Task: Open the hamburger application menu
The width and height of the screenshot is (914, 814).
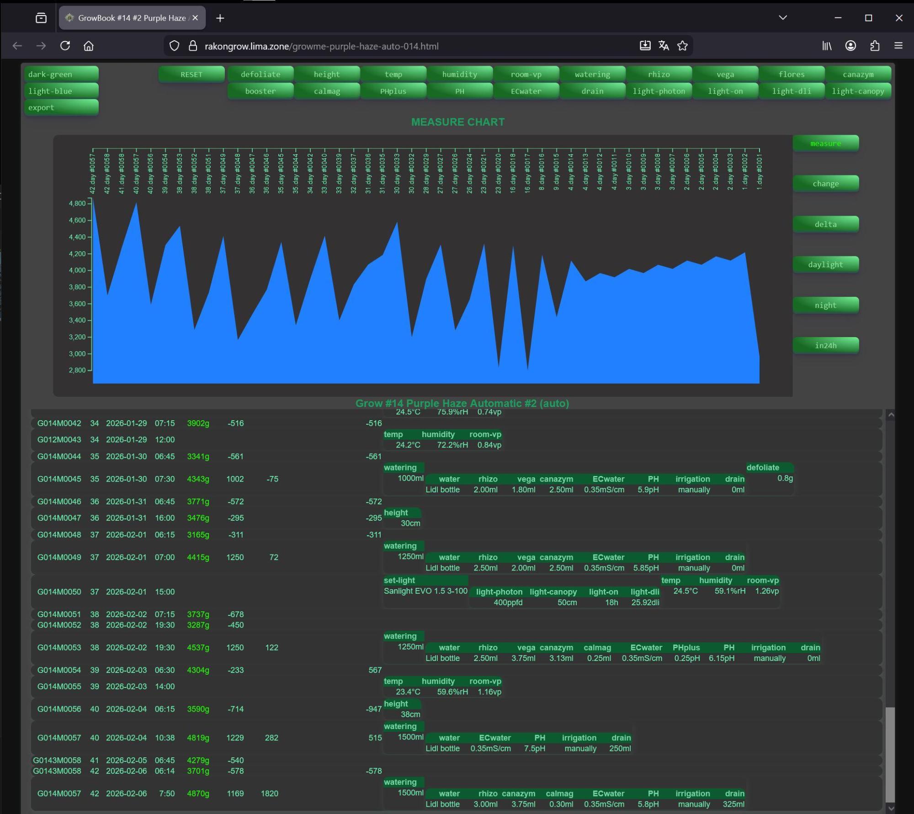Action: [x=898, y=46]
